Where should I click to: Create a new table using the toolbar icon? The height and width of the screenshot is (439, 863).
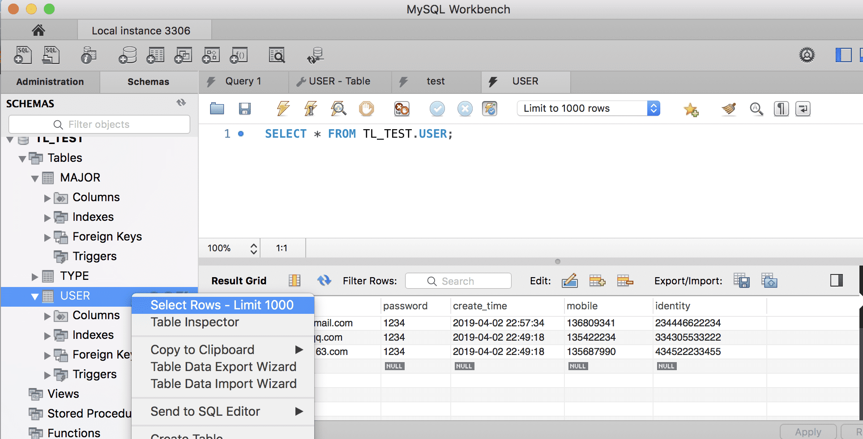point(155,55)
